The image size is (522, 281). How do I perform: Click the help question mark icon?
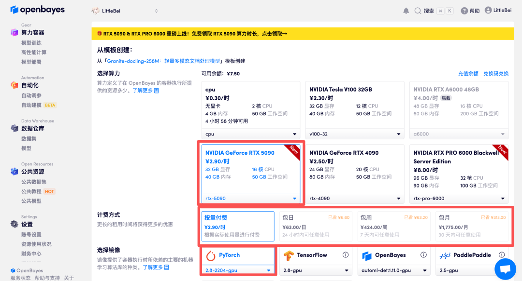[464, 11]
